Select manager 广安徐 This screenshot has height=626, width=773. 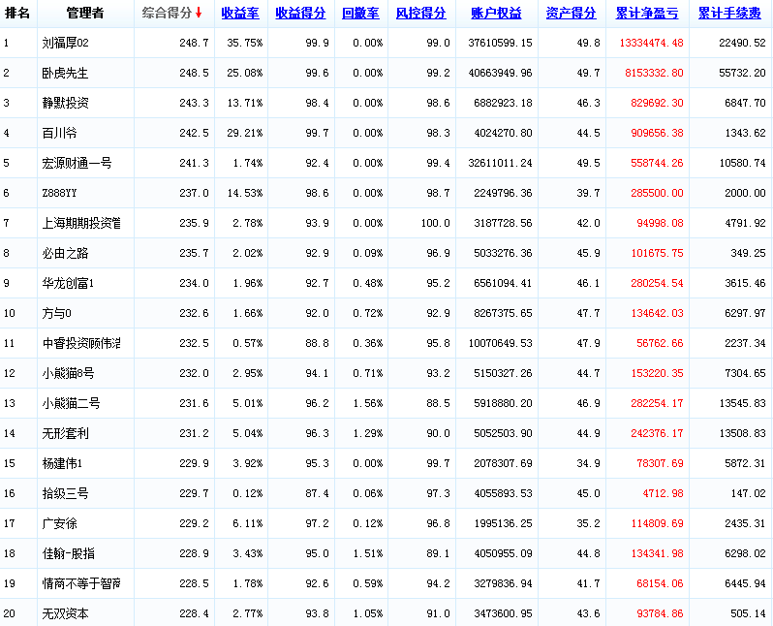60,523
